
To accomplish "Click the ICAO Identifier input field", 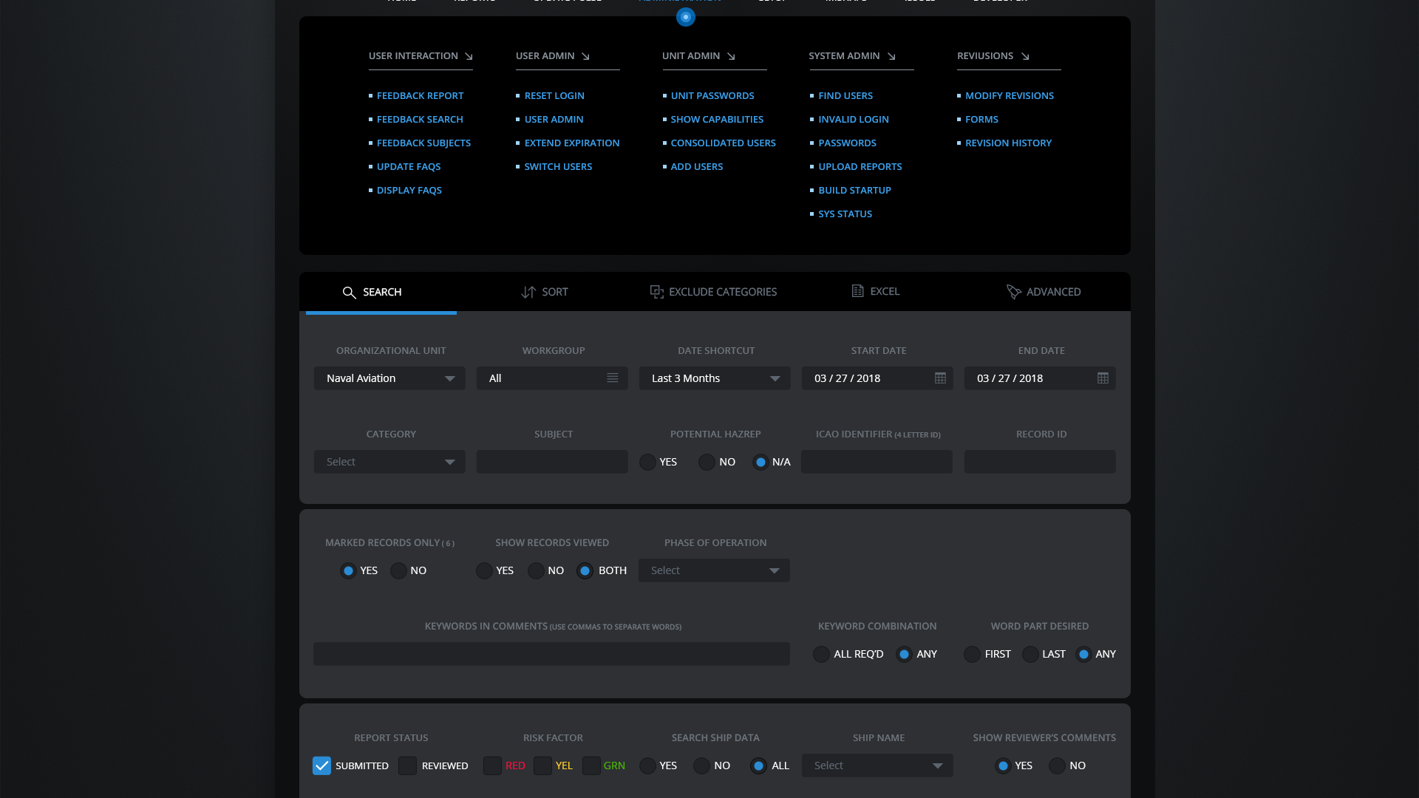I will click(877, 462).
